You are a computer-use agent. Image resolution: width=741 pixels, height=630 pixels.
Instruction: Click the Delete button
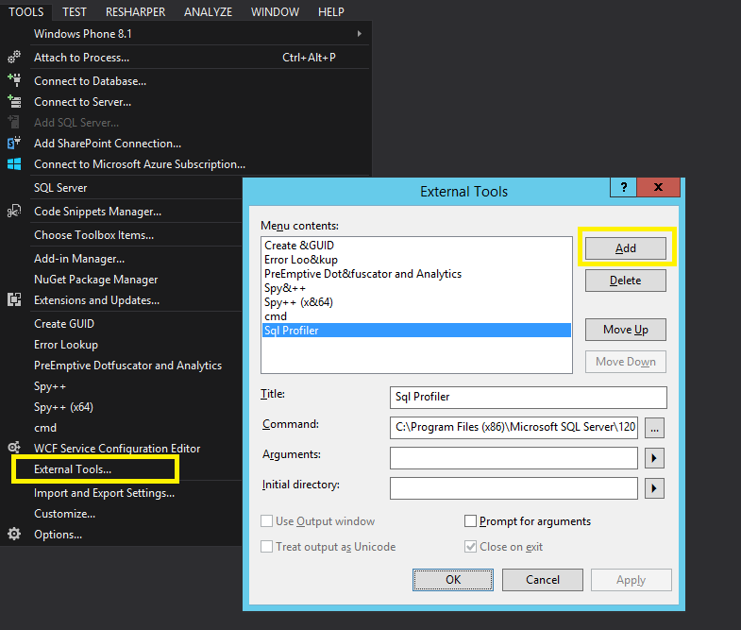tap(626, 281)
